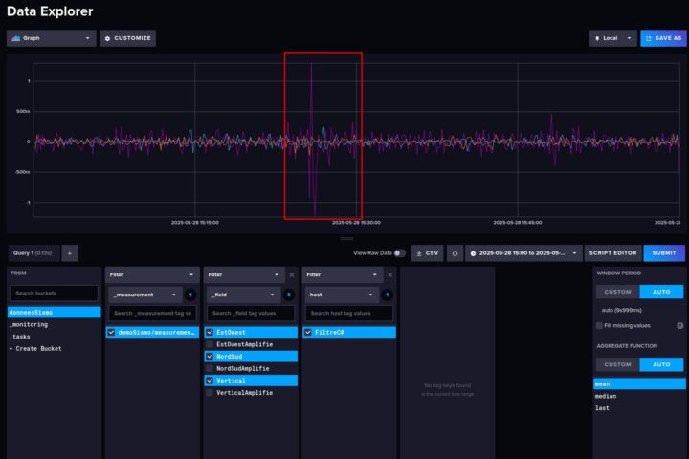Select the donneesSismo bucket
This screenshot has width=689, height=459.
[54, 313]
